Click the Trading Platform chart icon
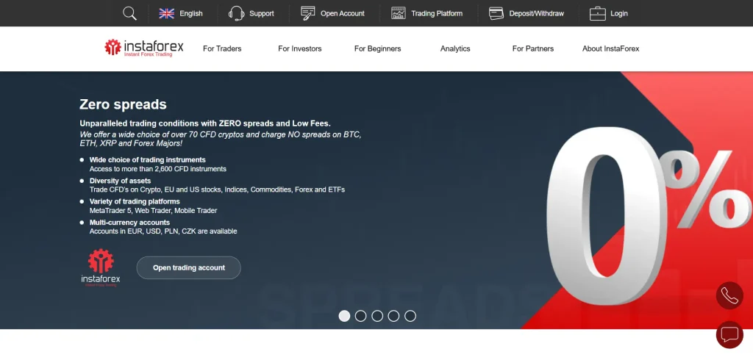The height and width of the screenshot is (357, 753). (399, 13)
